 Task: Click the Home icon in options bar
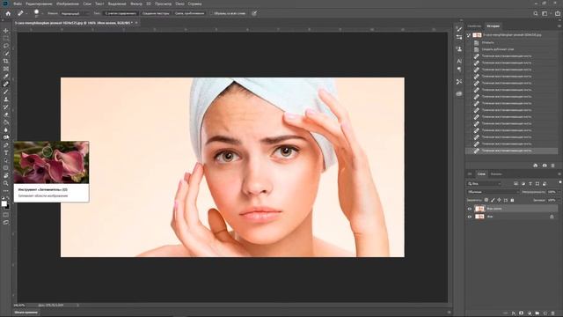coord(8,13)
